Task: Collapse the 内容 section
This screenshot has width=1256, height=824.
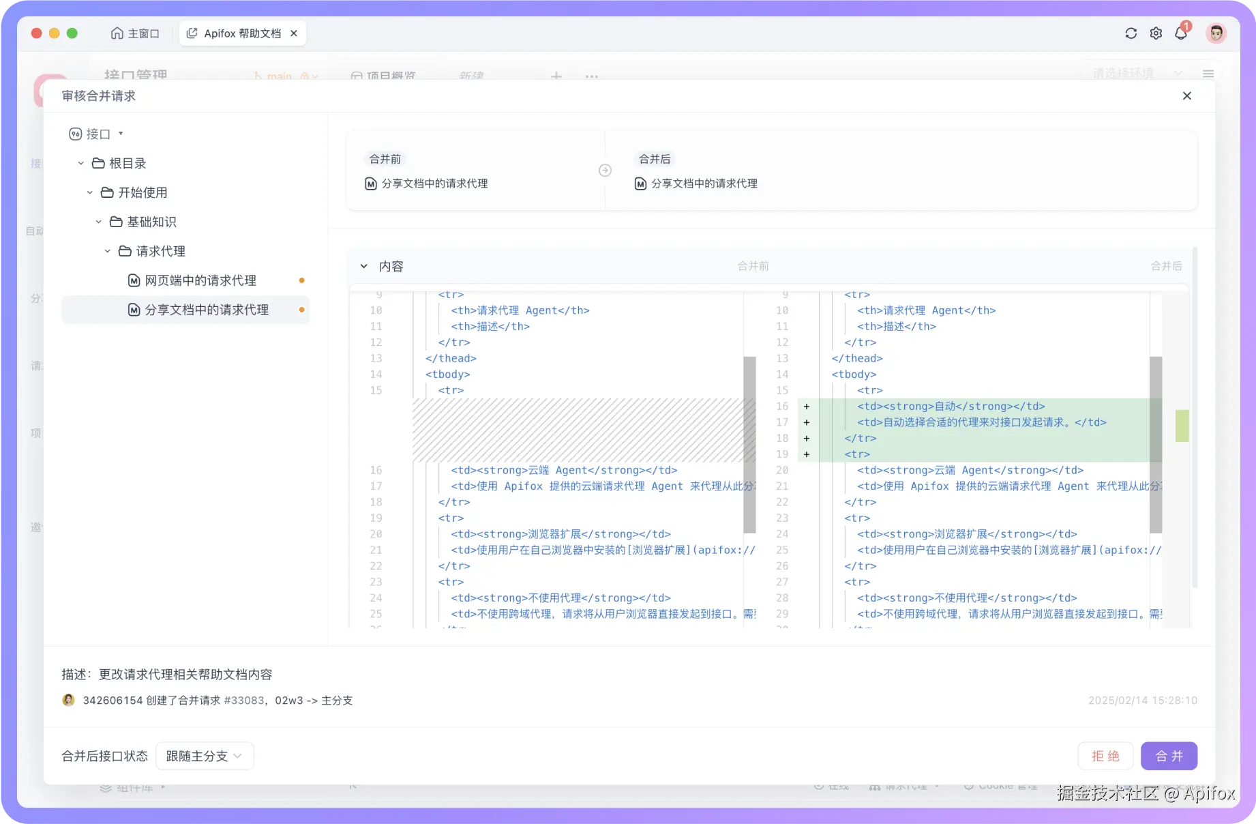Action: (363, 266)
